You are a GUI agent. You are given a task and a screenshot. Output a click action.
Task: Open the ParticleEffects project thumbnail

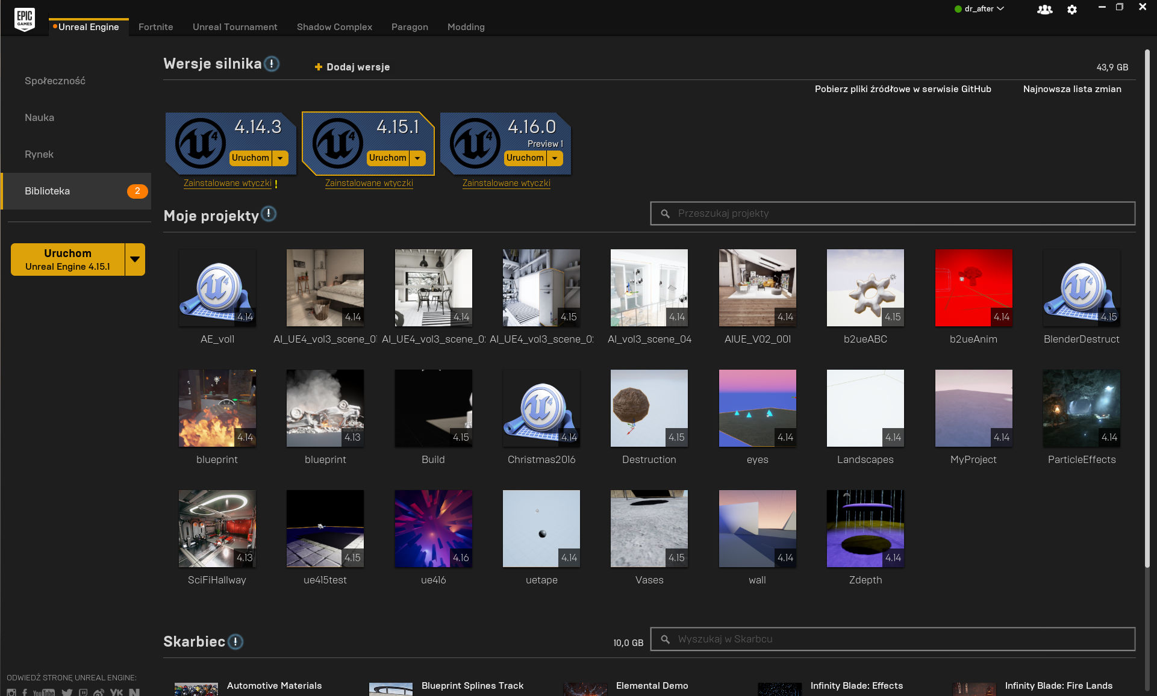click(1081, 408)
